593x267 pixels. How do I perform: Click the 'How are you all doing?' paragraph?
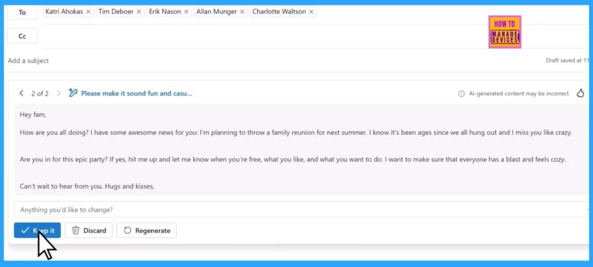[296, 133]
